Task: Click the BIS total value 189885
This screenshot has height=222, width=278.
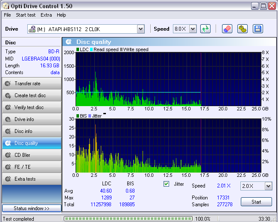Action: tap(127, 205)
